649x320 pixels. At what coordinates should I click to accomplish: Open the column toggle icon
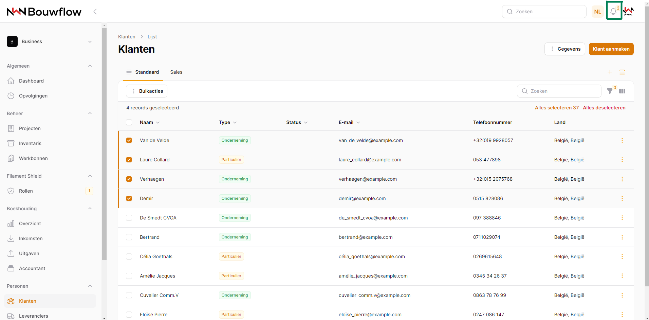[622, 91]
